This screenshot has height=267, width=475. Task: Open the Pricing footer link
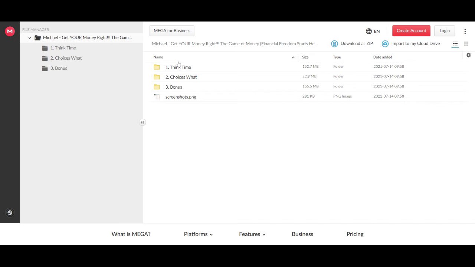click(355, 234)
